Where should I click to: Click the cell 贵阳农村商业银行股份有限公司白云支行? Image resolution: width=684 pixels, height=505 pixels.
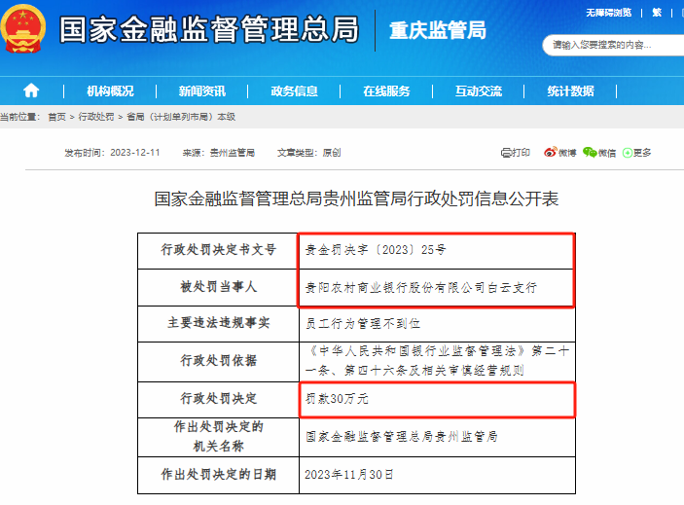pos(437,287)
